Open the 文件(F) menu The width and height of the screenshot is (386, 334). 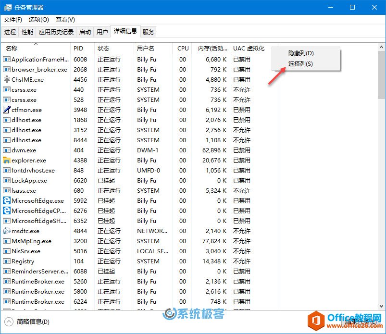pyautogui.click(x=13, y=20)
